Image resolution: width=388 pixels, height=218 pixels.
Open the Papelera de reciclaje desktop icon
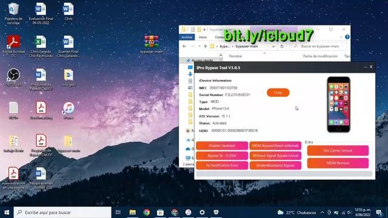(13, 13)
